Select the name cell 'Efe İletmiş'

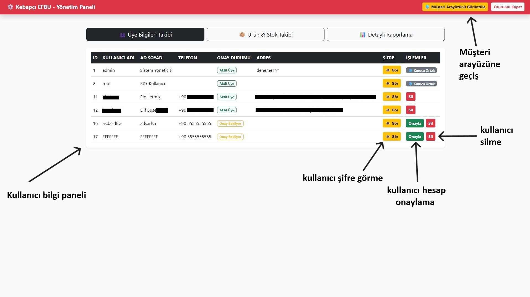(150, 97)
